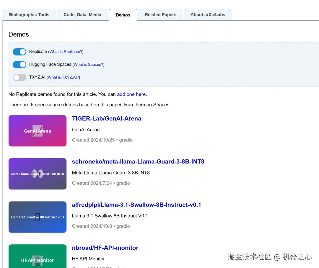319x268 pixels.
Task: Click 'Created 2024/7/24 • gradio' text
Action: pyautogui.click(x=101, y=183)
